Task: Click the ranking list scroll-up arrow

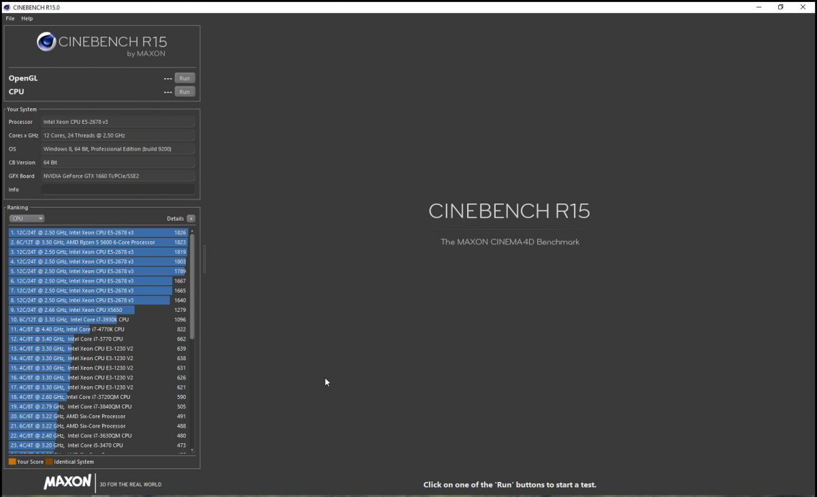Action: (192, 231)
